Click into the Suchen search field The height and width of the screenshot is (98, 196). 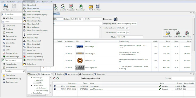pos(183,78)
